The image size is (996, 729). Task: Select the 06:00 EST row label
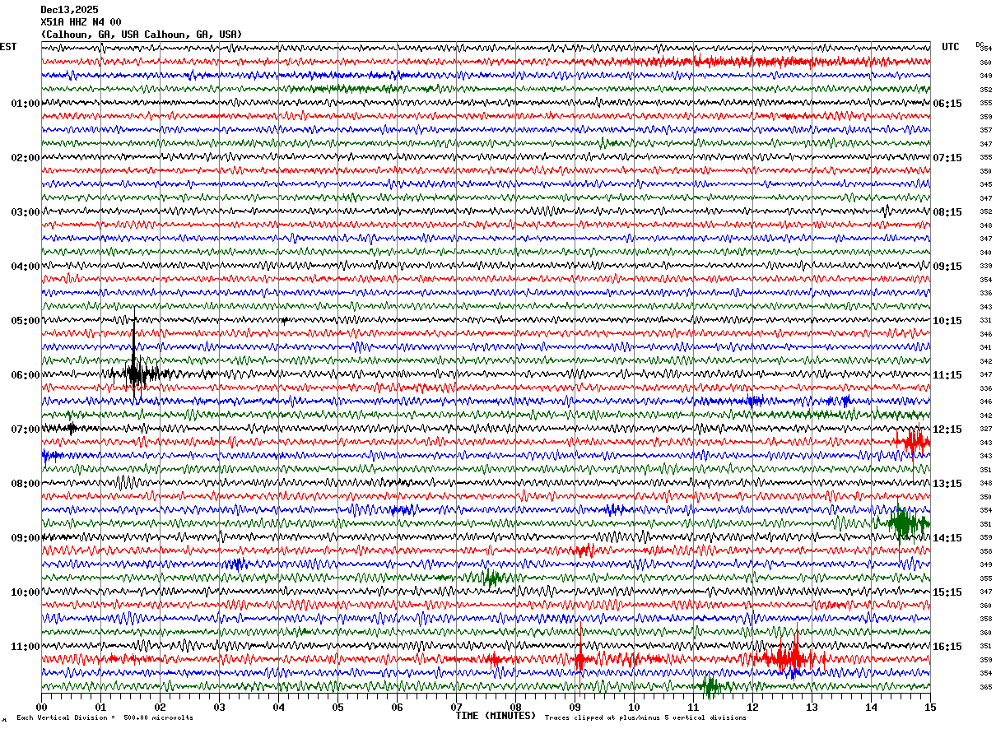pyautogui.click(x=25, y=375)
